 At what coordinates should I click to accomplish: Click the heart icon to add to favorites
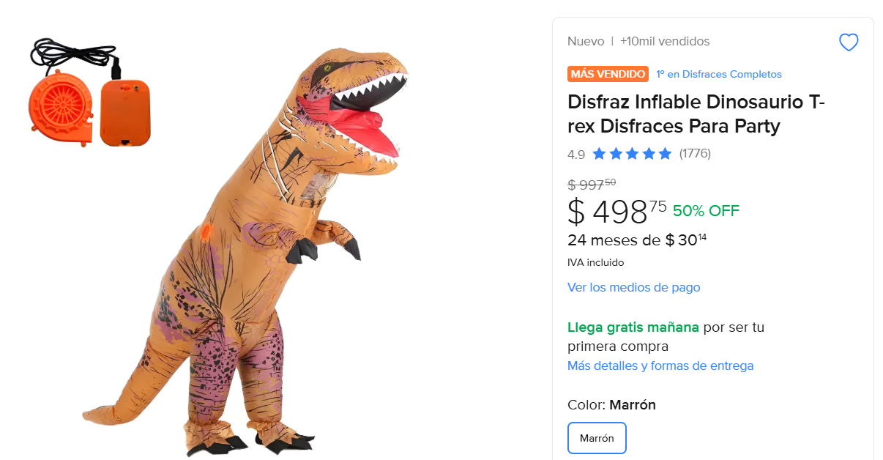848,42
